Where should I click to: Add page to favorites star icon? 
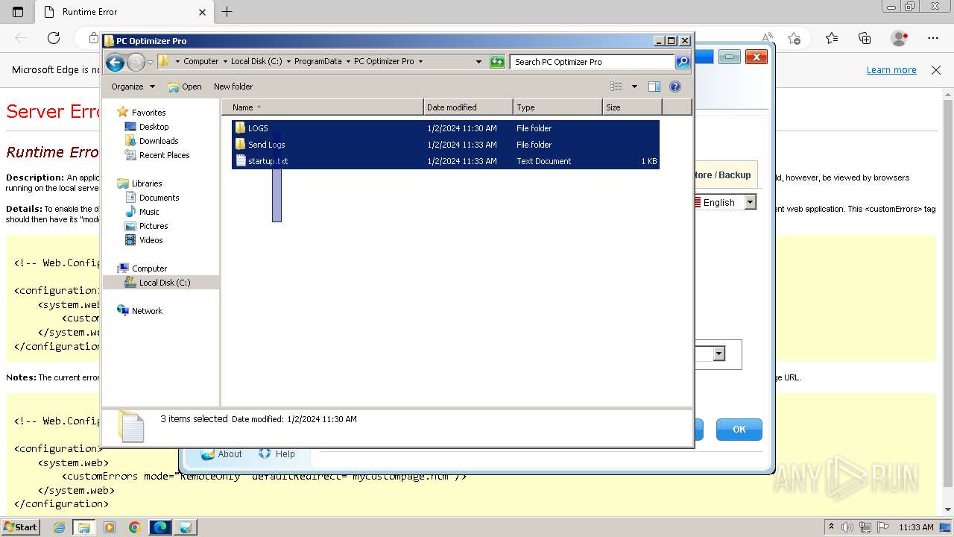coord(795,38)
